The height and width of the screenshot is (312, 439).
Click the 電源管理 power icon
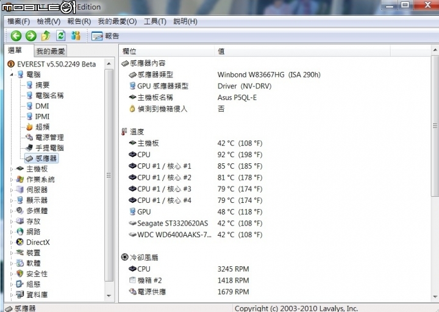click(29, 137)
